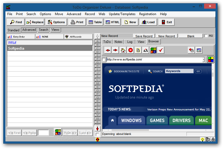Select the Softpedia record row

coord(50,48)
